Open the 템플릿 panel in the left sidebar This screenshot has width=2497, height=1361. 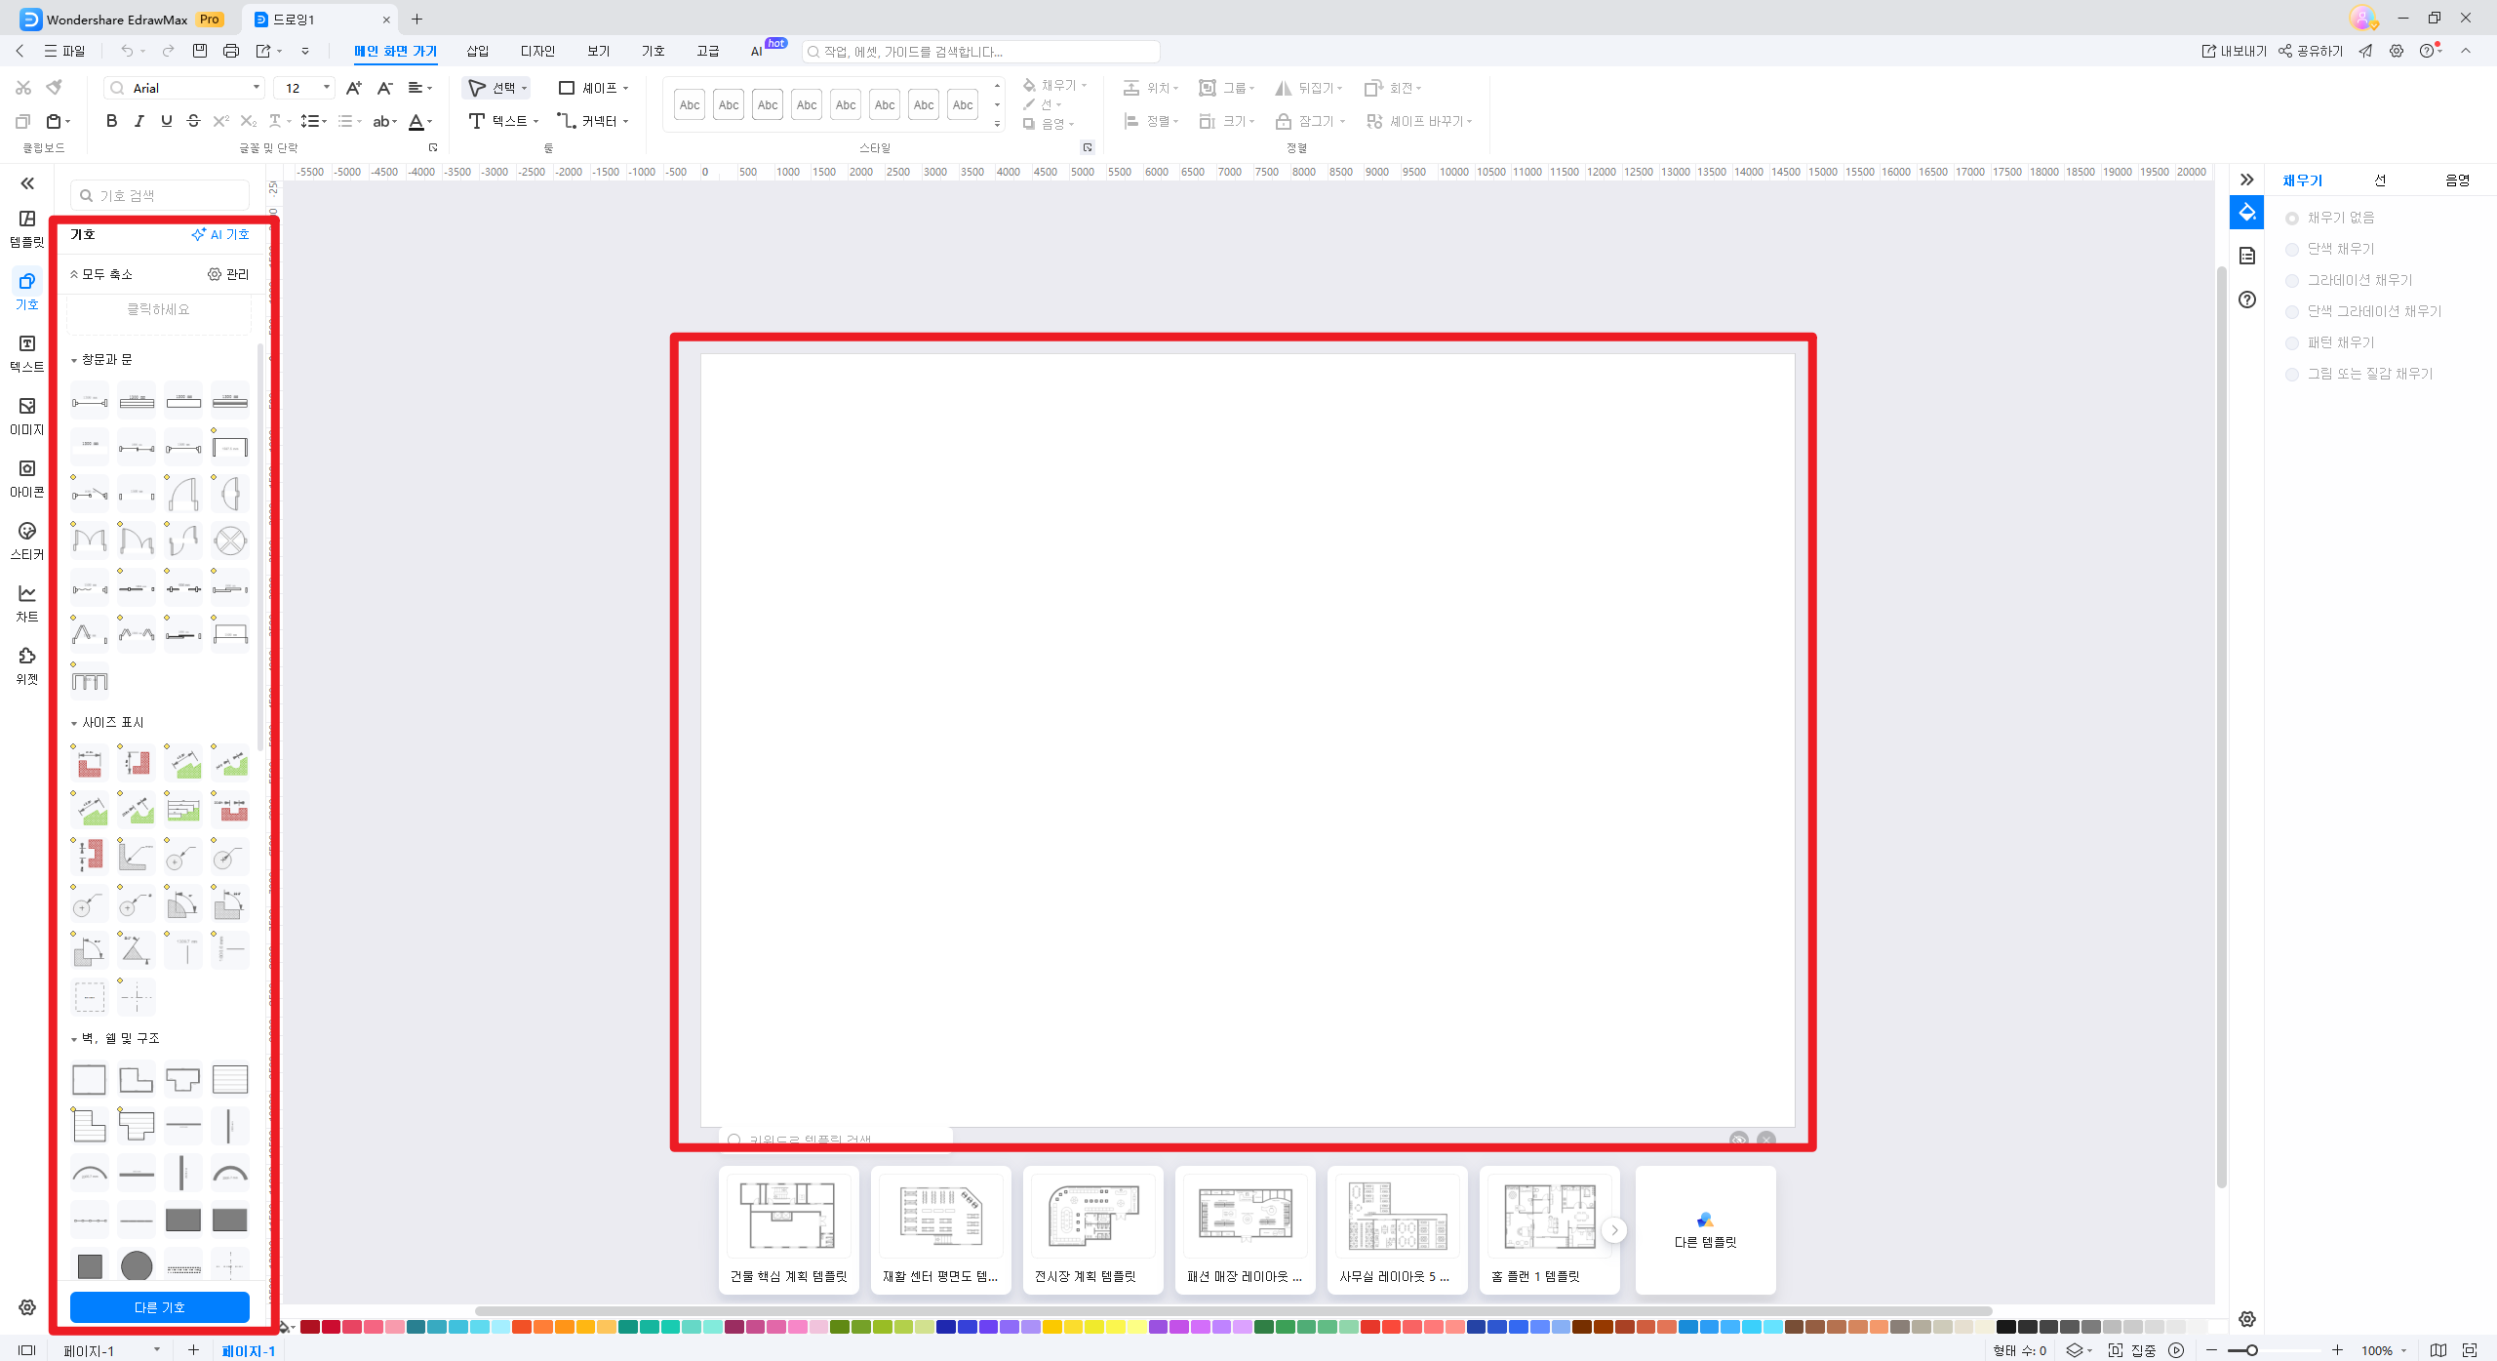click(26, 222)
